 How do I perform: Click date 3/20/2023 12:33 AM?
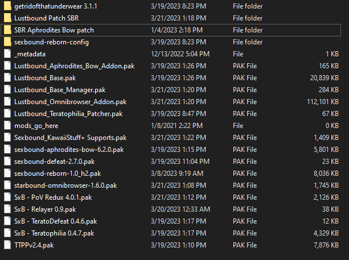click(x=180, y=209)
